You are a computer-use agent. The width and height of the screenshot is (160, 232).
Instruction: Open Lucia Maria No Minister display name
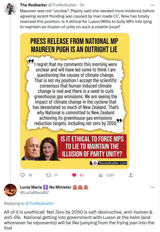coord(46,187)
